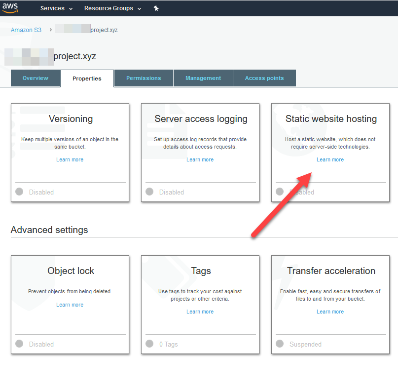Viewport: 398px width, 391px height.
Task: Click the Disabled text in Object lock card
Action: coord(41,344)
